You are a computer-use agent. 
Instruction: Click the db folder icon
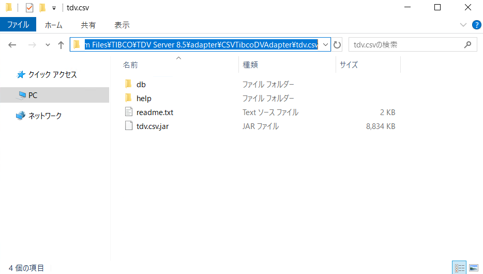point(128,84)
